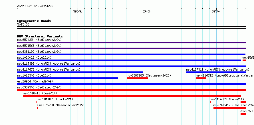Open the nsv4127311 (gnomADStructuralVariants) label

(x=218, y=69)
